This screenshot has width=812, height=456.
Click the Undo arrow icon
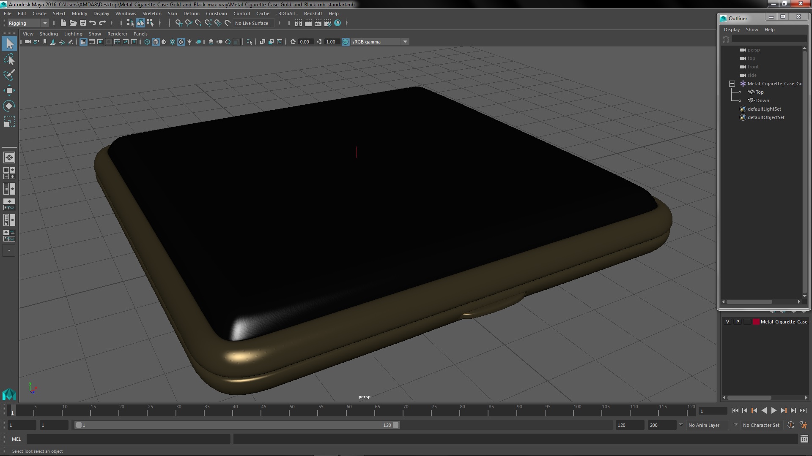[x=93, y=23]
